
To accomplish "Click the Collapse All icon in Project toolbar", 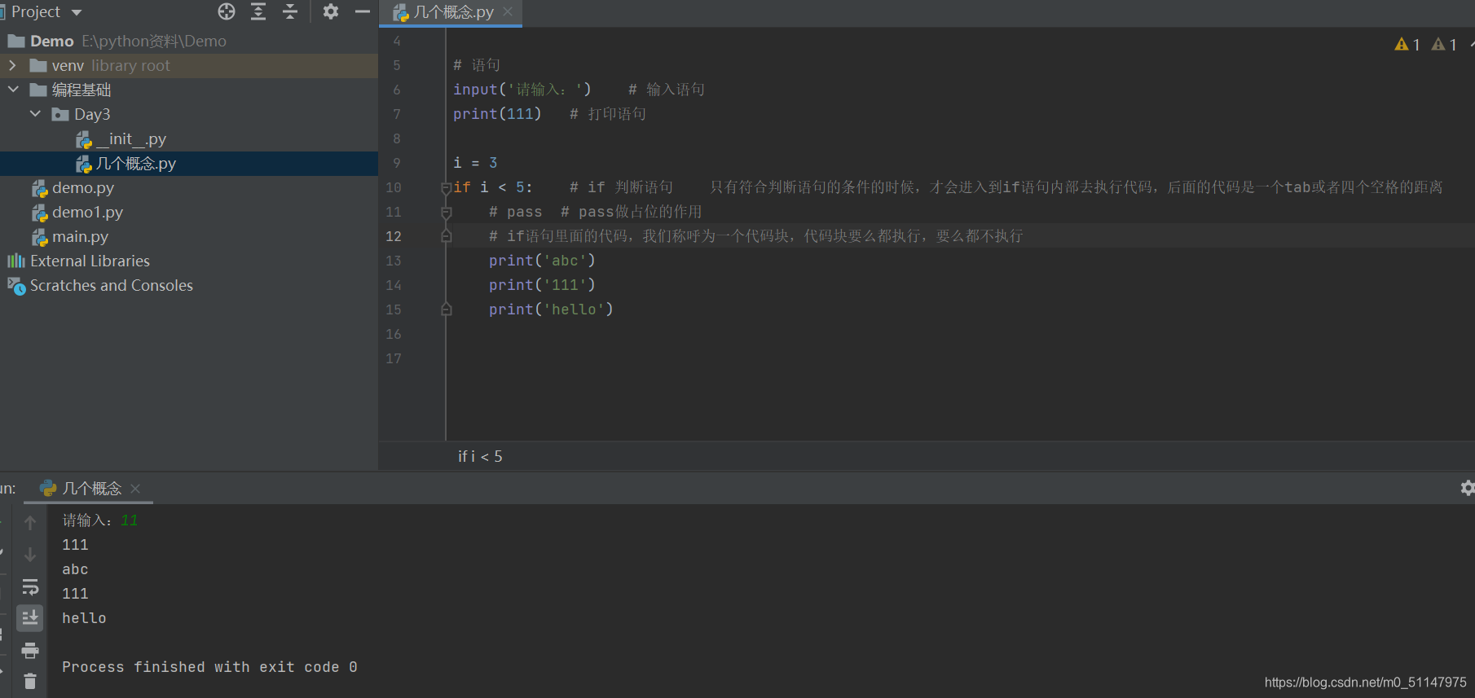I will point(290,11).
